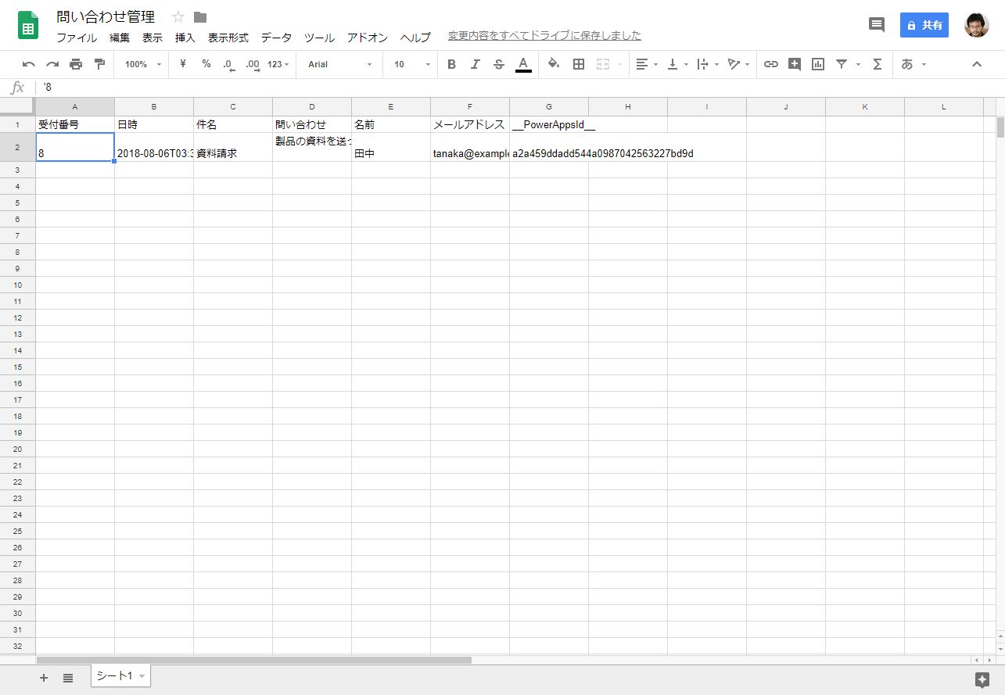Click the 変更内容をすべてドライブに保存しました link
The height and width of the screenshot is (695, 1005).
544,36
